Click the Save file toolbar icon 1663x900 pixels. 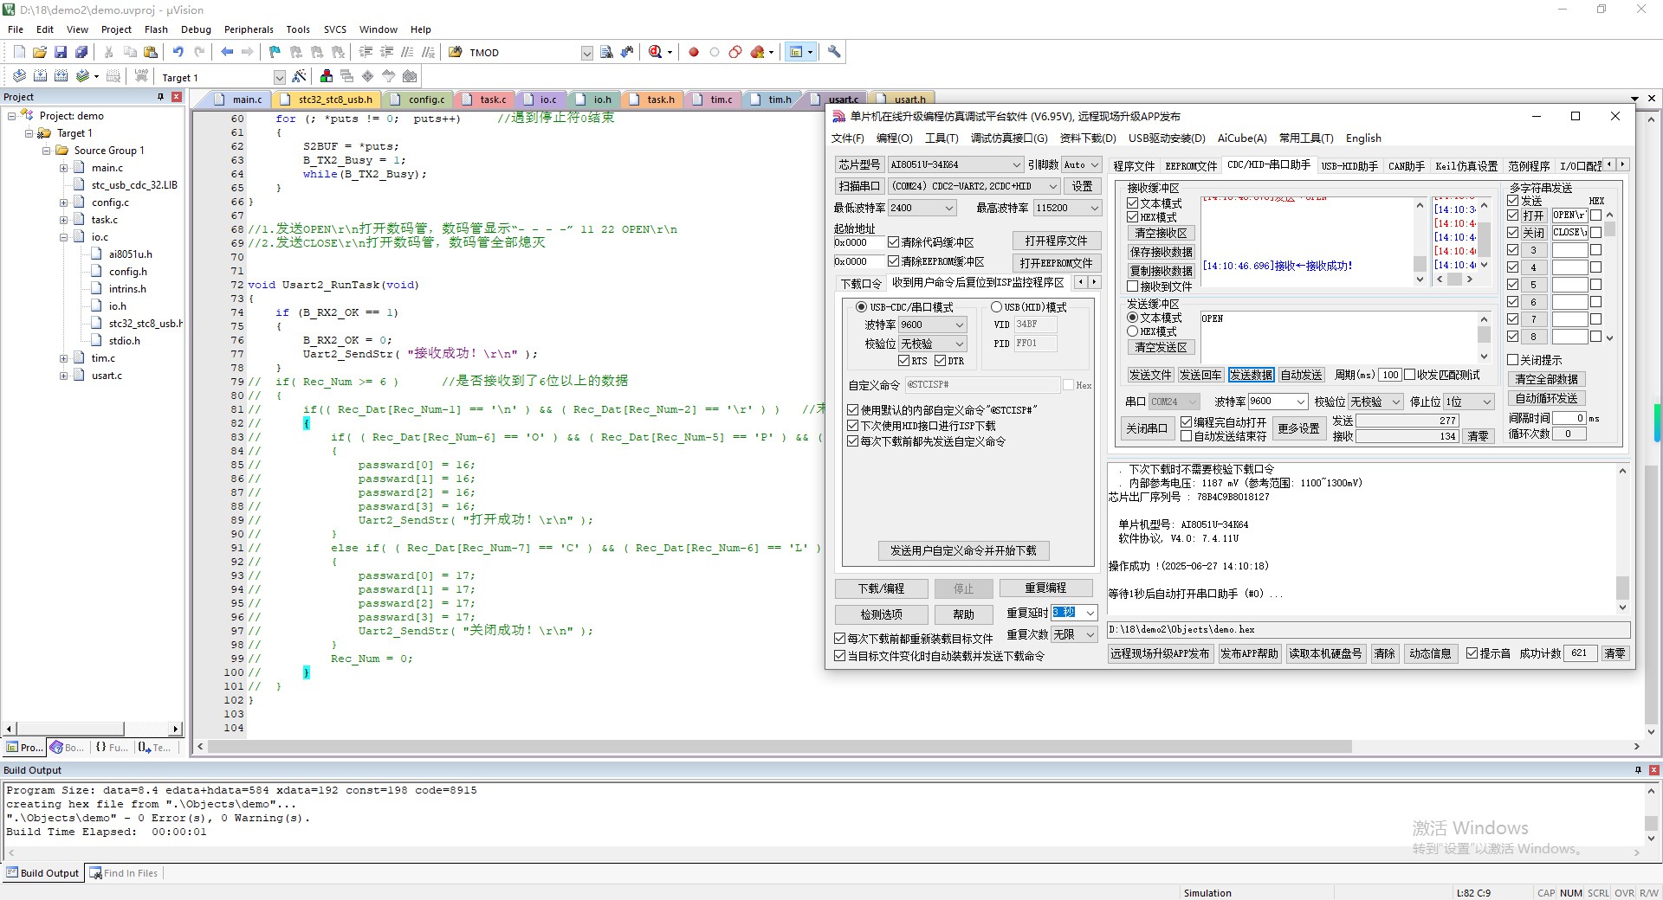(61, 53)
